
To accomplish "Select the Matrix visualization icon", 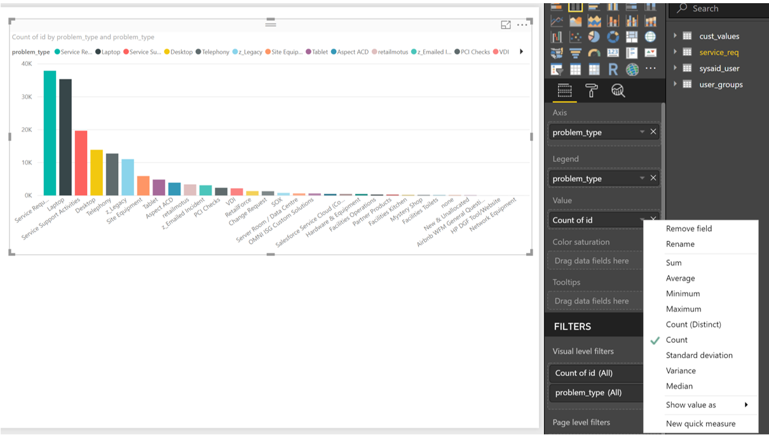I will [594, 69].
